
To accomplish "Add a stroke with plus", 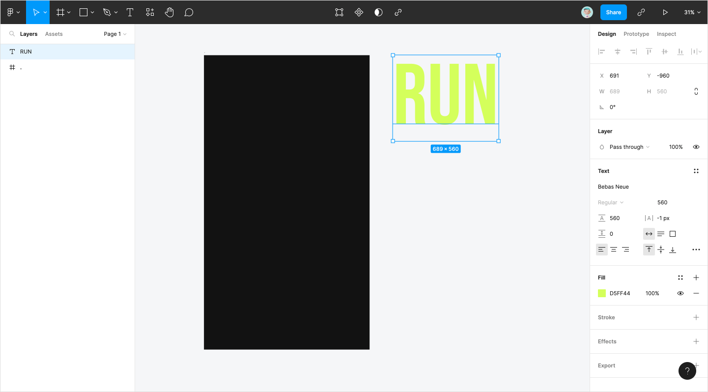I will [x=696, y=317].
